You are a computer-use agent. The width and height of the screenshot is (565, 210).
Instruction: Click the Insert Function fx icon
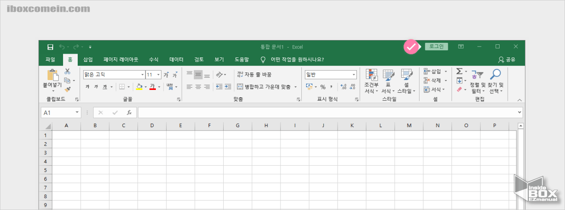(129, 113)
